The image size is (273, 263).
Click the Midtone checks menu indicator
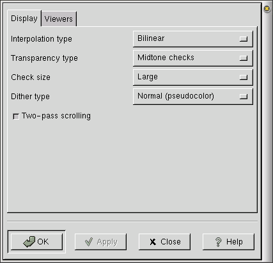pos(244,58)
